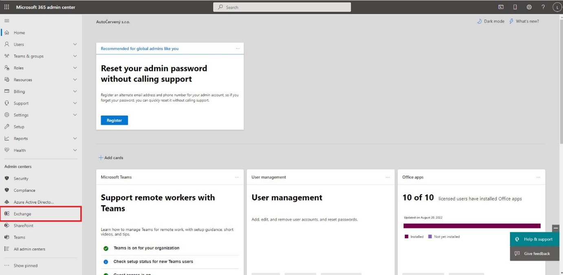Toggle Dark mode
Screen dimensions: 563x275
pyautogui.click(x=490, y=21)
